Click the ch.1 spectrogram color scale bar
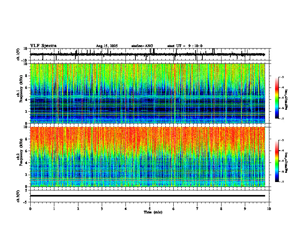 (277, 98)
